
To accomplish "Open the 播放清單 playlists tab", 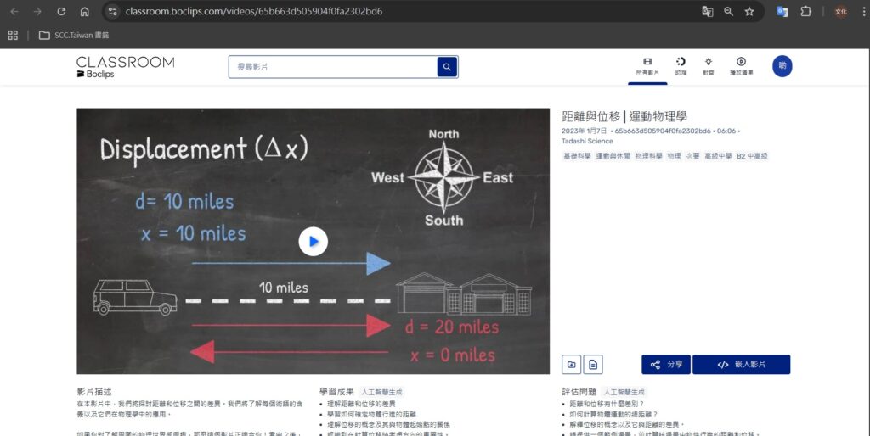I will pyautogui.click(x=741, y=66).
